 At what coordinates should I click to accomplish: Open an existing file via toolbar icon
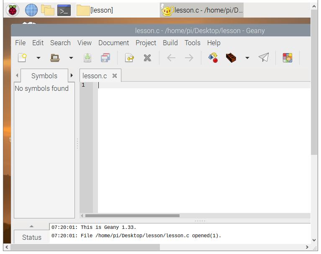pos(55,58)
